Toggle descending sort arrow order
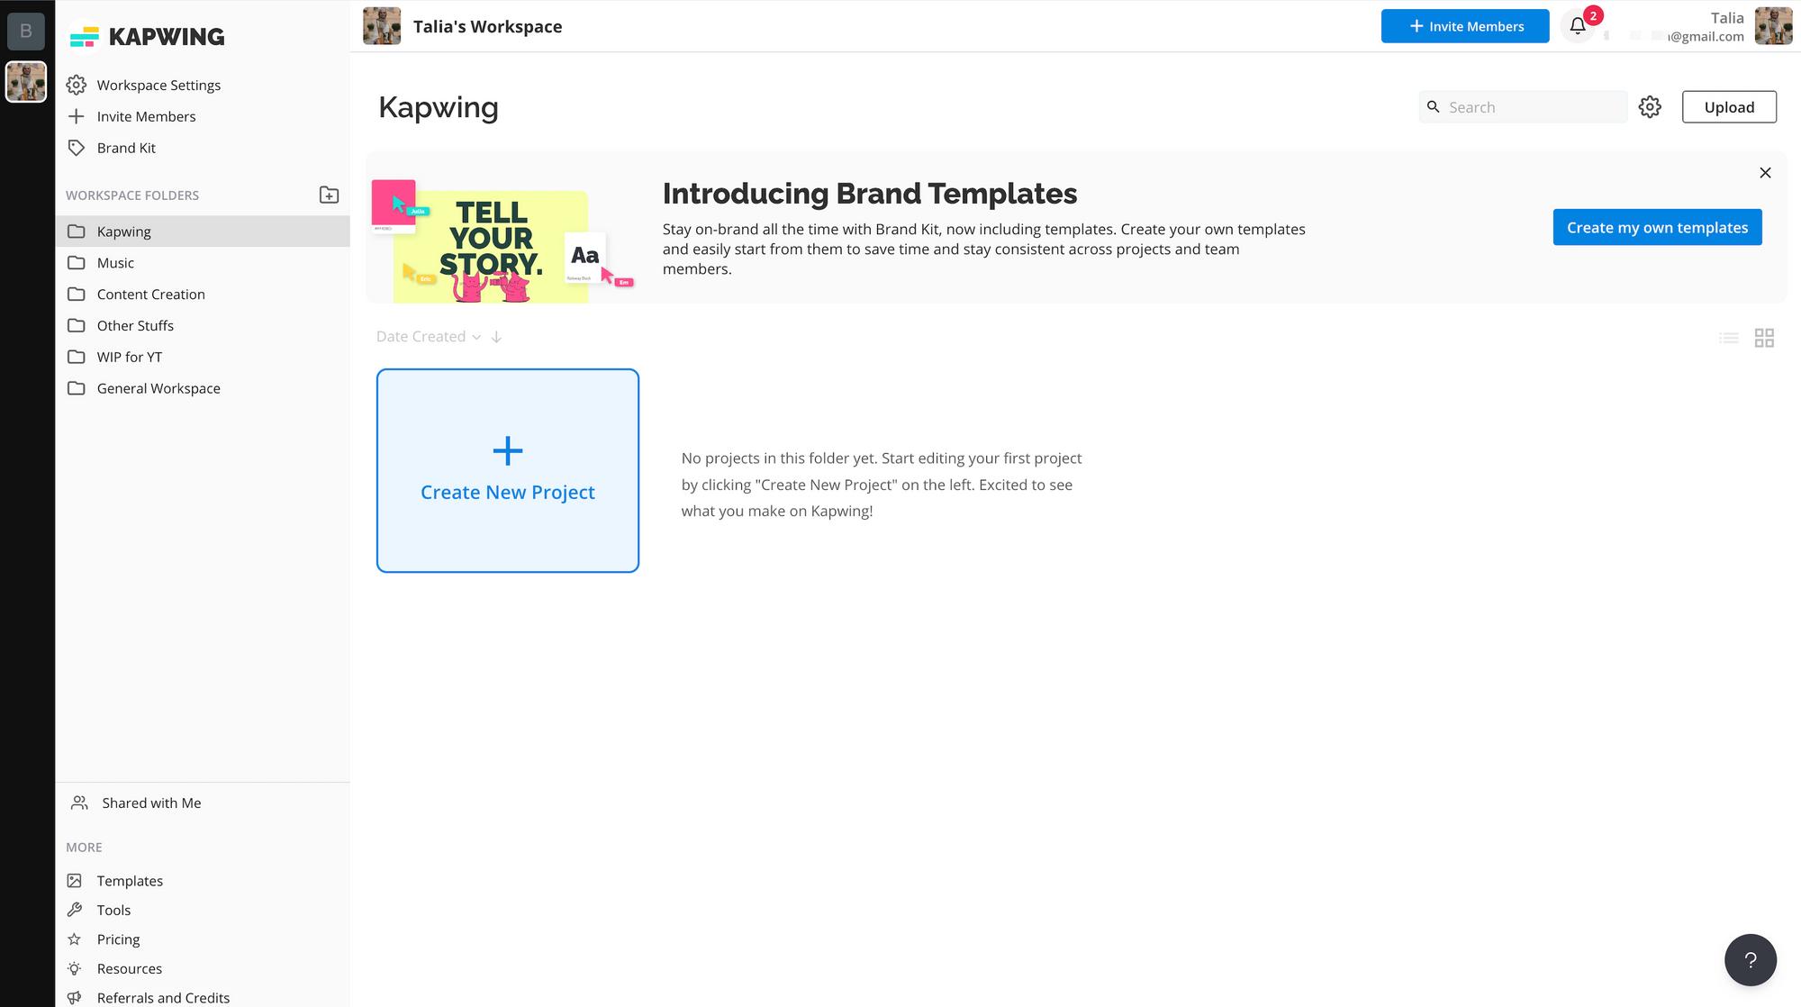This screenshot has height=1007, width=1801. [x=496, y=337]
